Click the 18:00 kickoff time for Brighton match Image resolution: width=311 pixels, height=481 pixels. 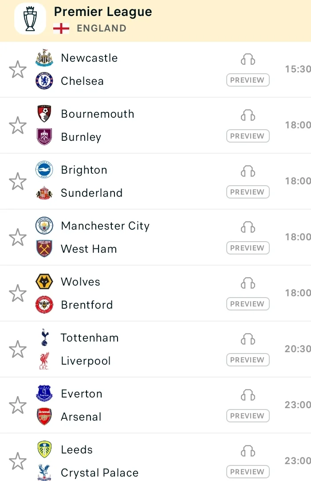point(298,181)
